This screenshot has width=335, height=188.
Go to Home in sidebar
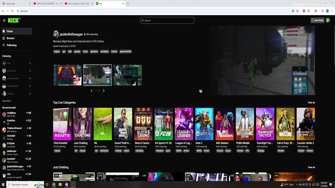pos(17,31)
